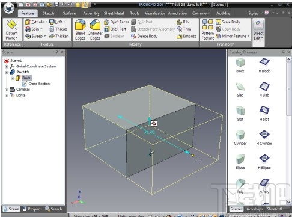292x217 pixels.
Task: Click the 38.572 dimension value
Action: [x=150, y=132]
